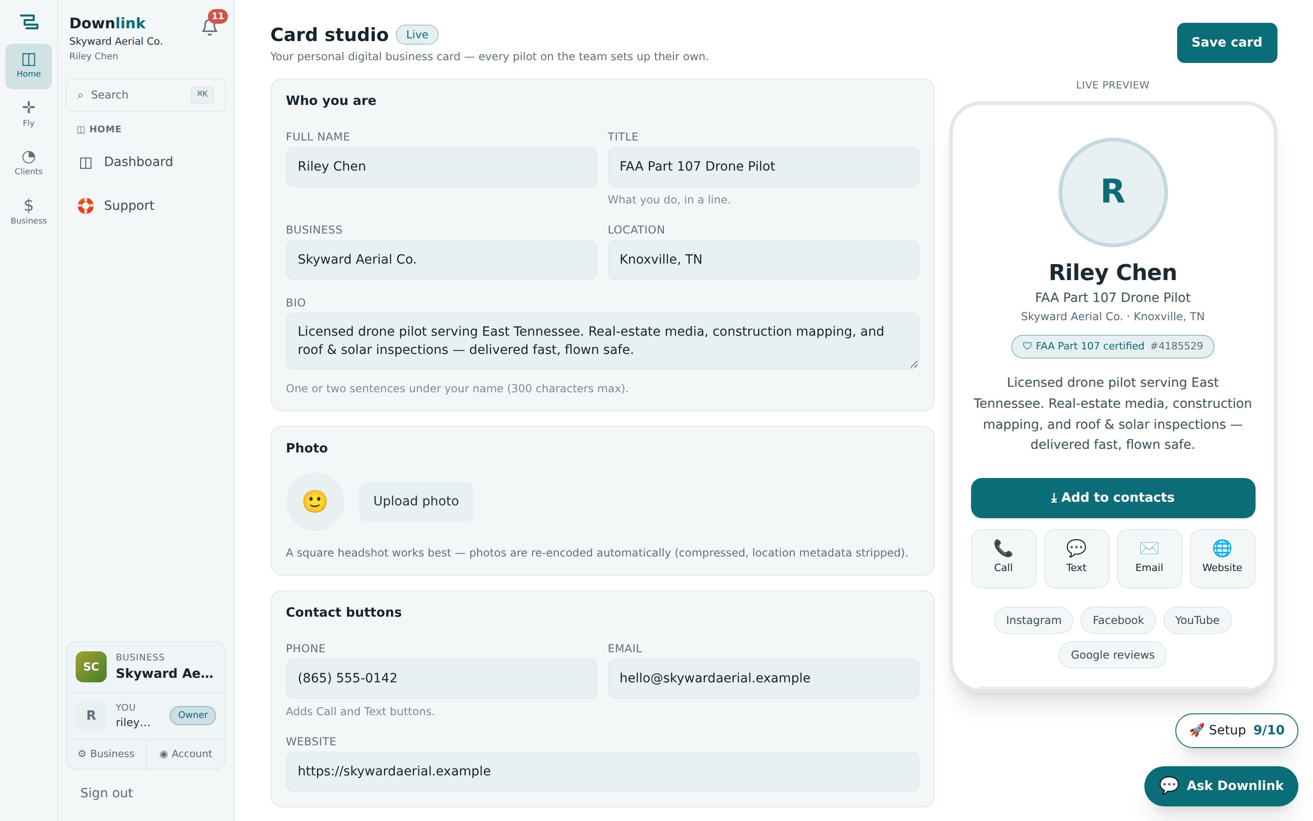Open the Facebook link chip
This screenshot has width=1313, height=821.
click(x=1118, y=620)
